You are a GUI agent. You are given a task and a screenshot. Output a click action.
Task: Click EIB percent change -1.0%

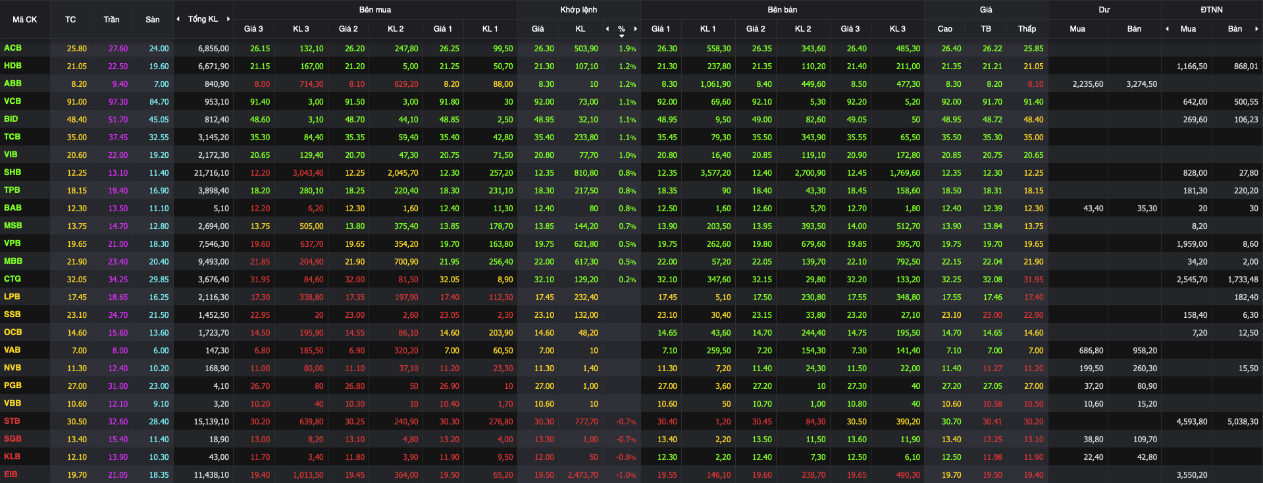coord(626,475)
